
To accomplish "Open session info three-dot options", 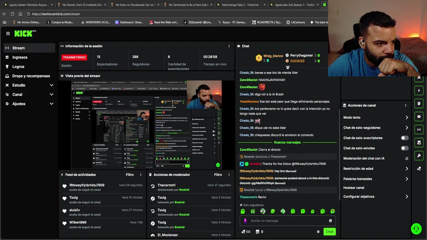I will point(229,46).
